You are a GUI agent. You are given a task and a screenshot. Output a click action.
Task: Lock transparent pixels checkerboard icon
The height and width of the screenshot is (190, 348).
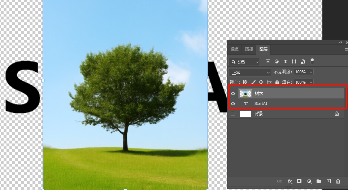pyautogui.click(x=245, y=82)
